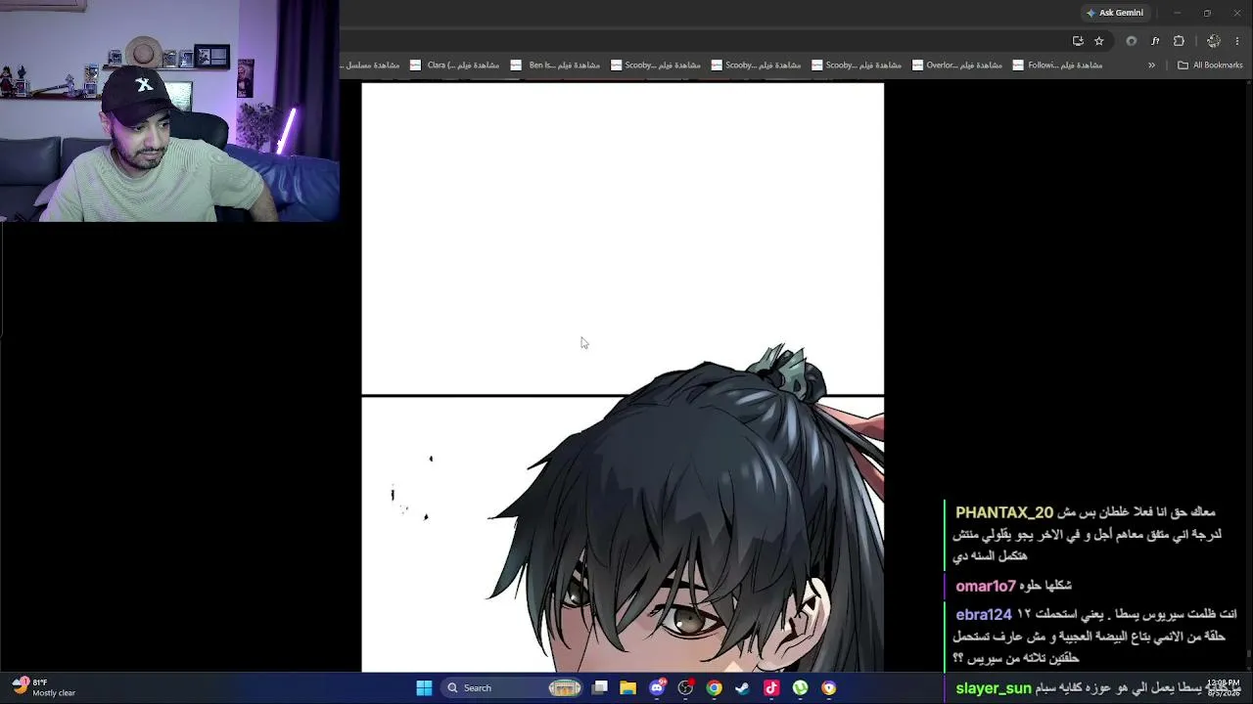The height and width of the screenshot is (704, 1253).
Task: Click the ebra124 chat username
Action: click(984, 614)
